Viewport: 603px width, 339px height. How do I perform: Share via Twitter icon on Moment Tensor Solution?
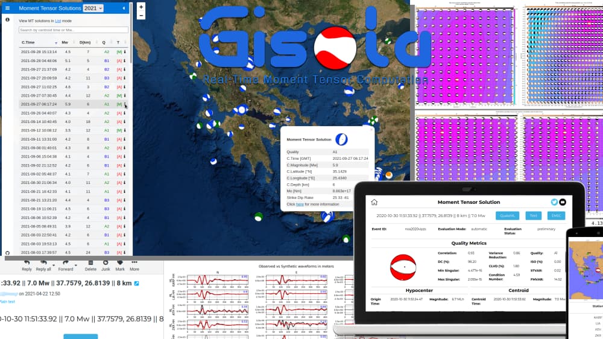(554, 202)
